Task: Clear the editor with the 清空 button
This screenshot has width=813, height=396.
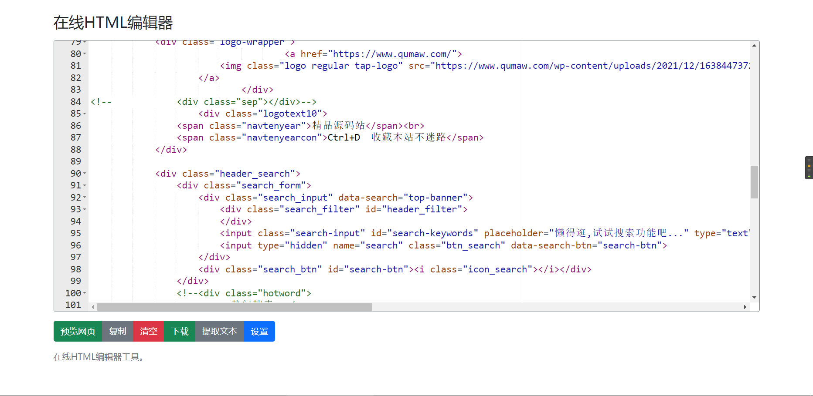Action: [x=148, y=331]
